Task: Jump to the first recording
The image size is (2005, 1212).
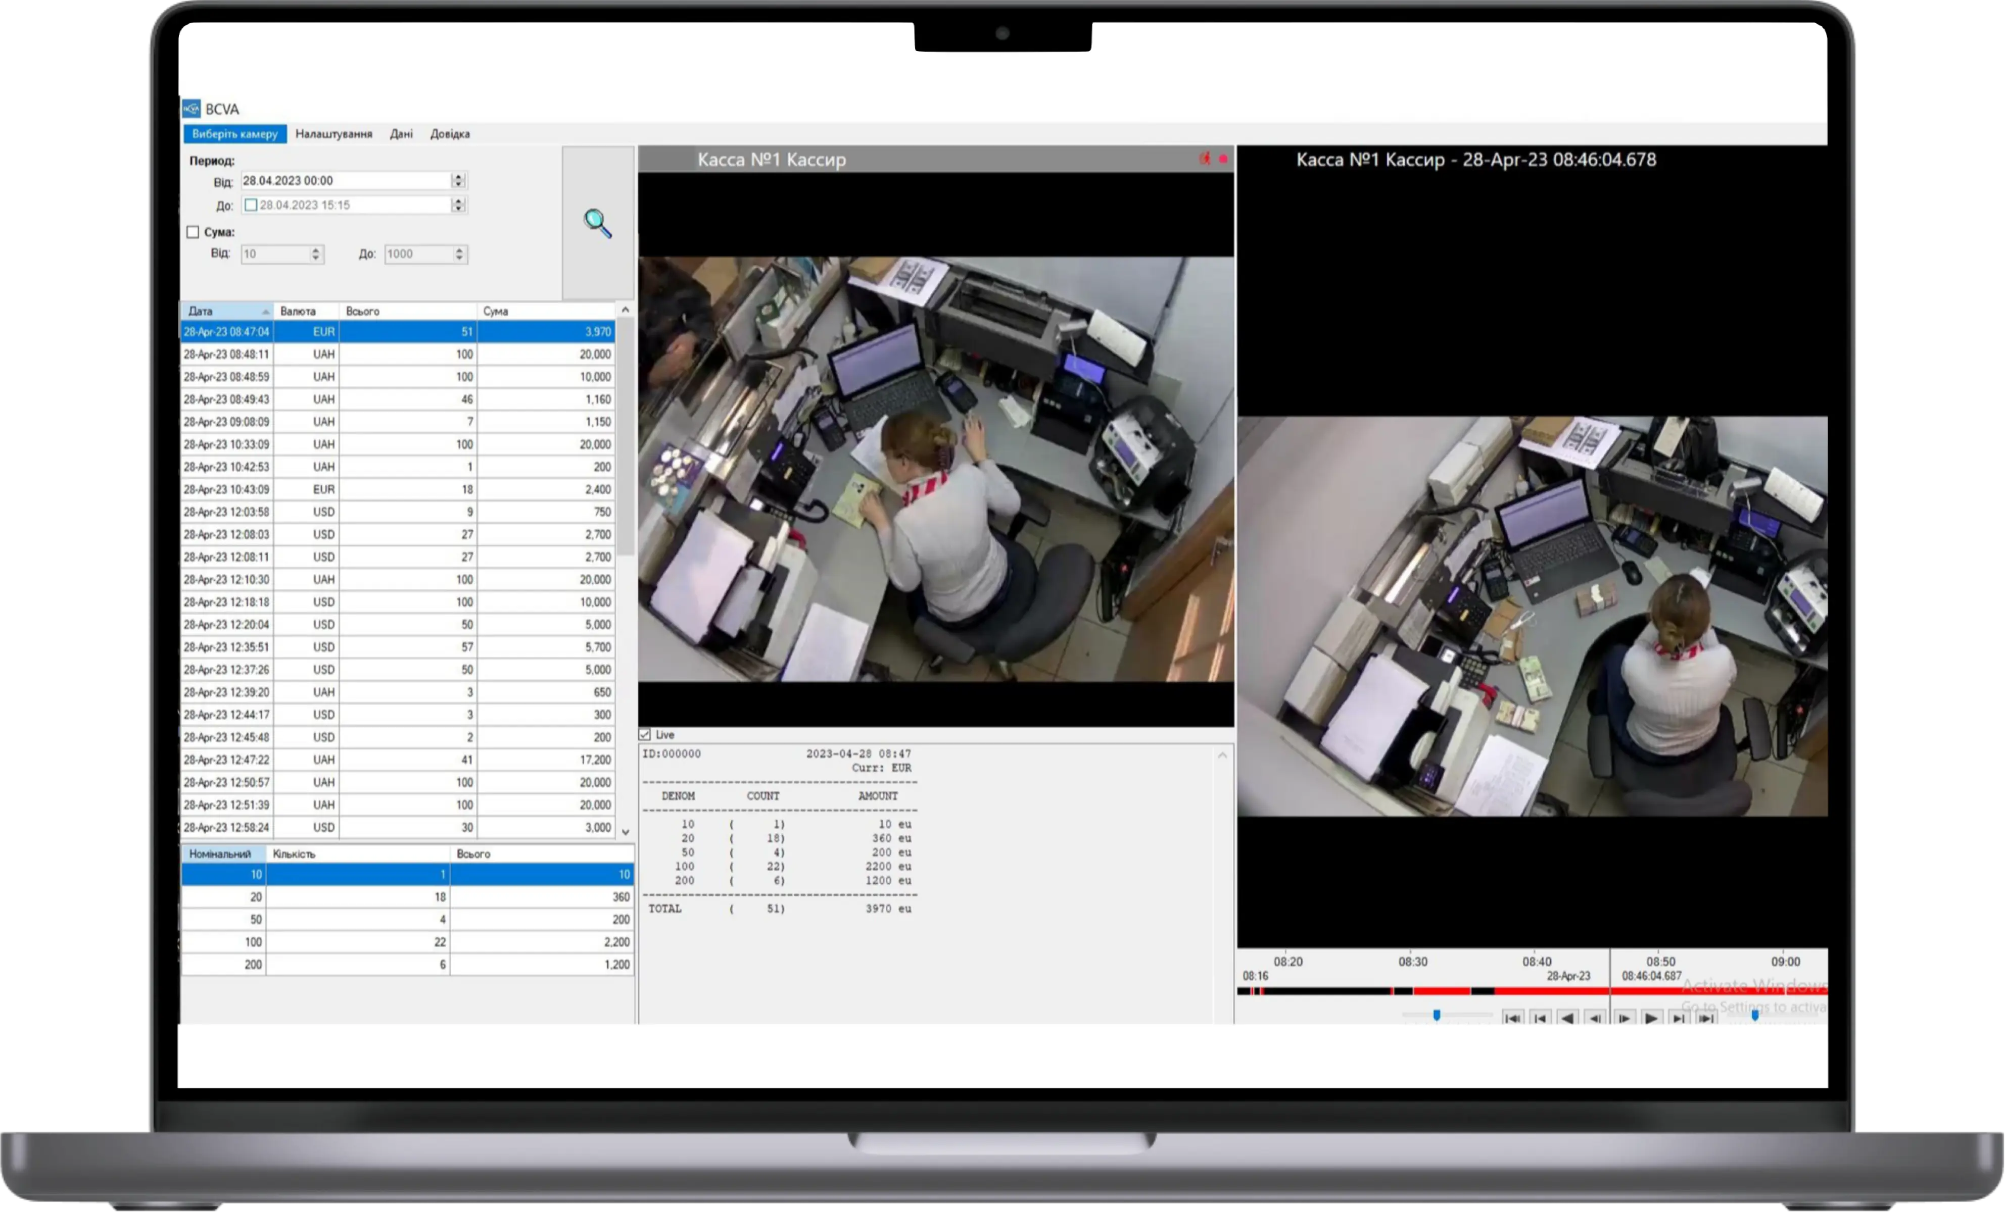Action: pos(1513,1018)
